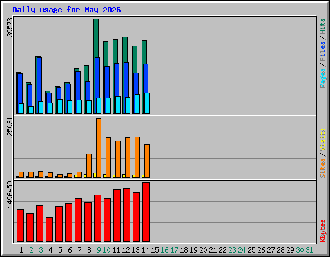Click the 25031 axis value
330x257 pixels.
tap(10, 127)
